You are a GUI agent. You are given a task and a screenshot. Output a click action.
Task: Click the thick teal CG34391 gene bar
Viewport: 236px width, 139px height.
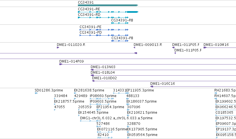point(108,5)
